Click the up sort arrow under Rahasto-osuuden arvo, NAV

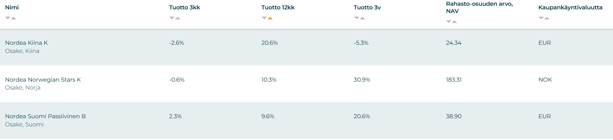click(x=454, y=22)
